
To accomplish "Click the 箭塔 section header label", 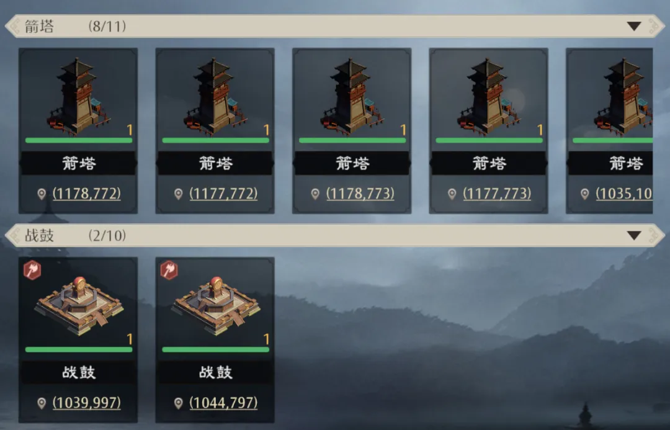I will [x=39, y=27].
